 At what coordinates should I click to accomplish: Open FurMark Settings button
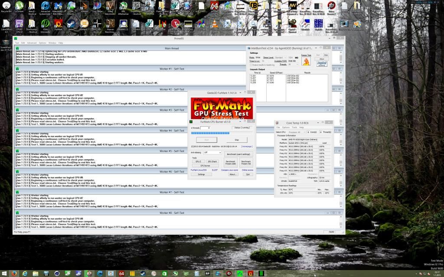pyautogui.click(x=201, y=174)
